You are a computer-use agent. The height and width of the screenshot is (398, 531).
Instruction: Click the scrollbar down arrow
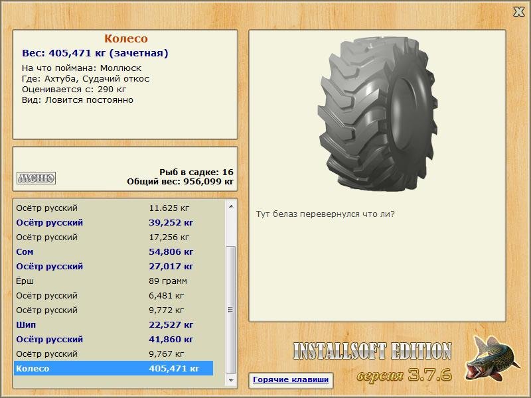tap(231, 380)
